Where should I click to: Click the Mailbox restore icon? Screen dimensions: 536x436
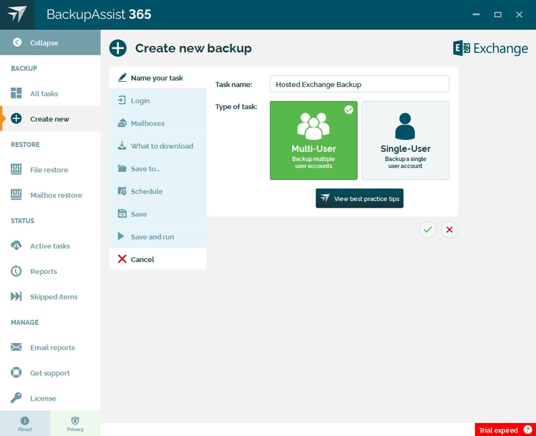tap(16, 194)
